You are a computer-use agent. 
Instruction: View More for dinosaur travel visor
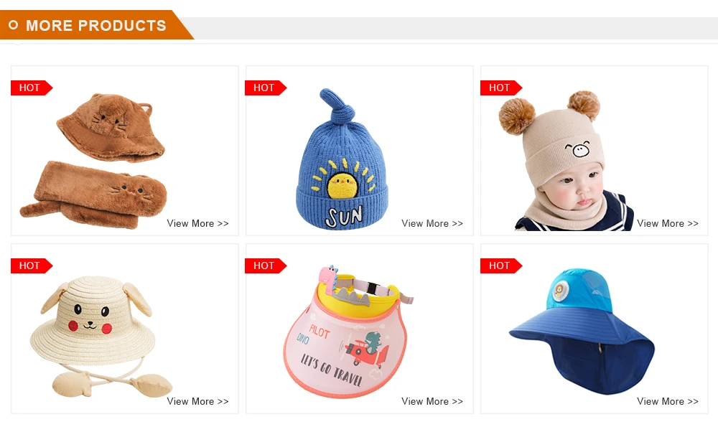click(432, 401)
